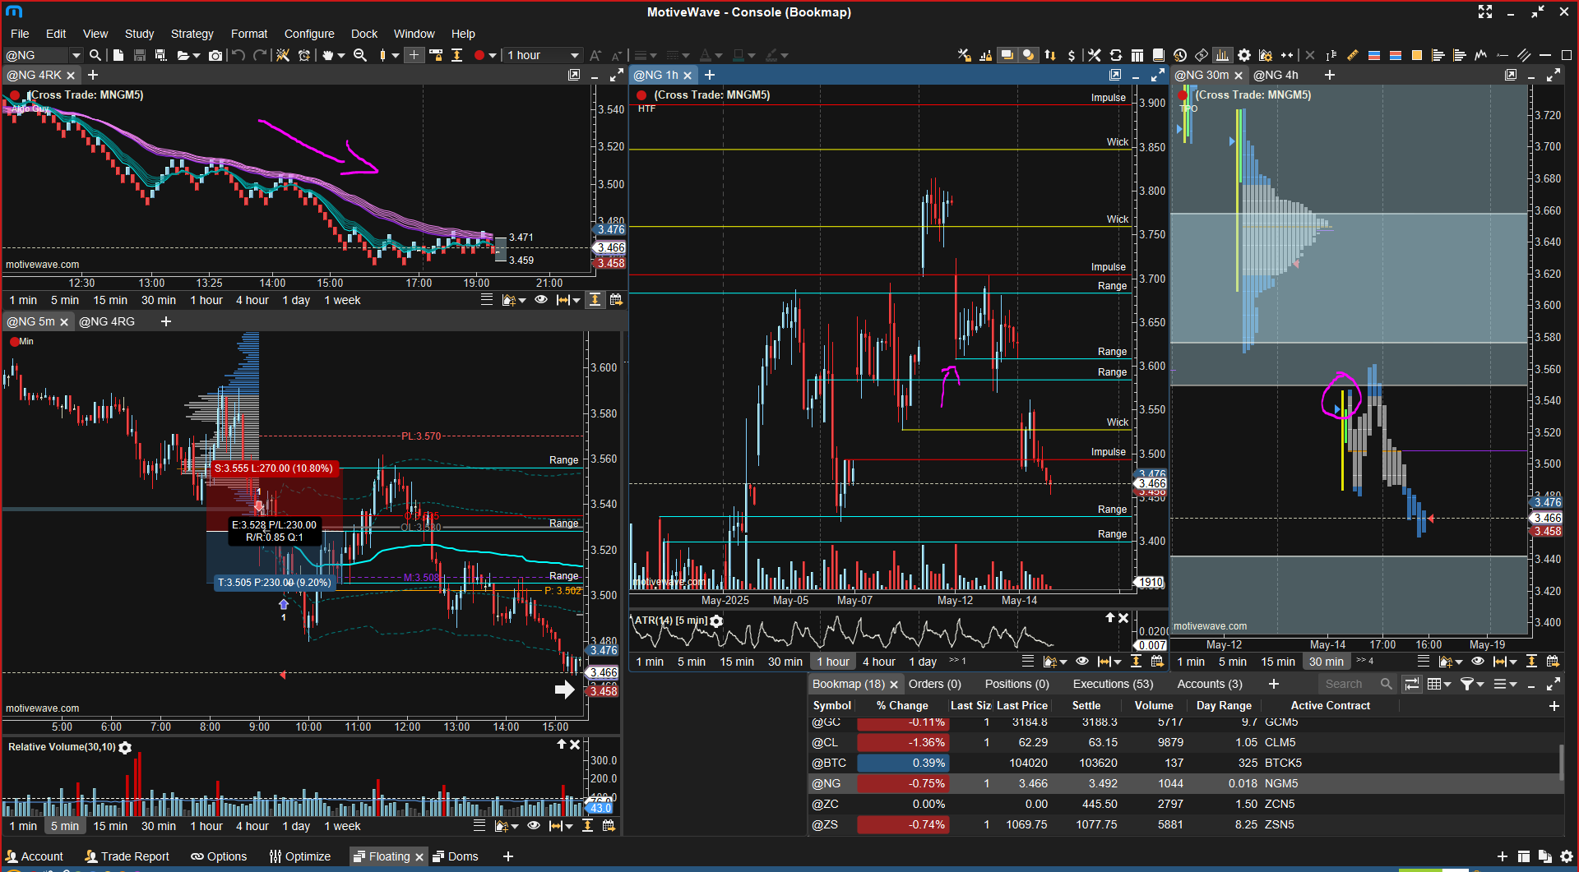The width and height of the screenshot is (1579, 872).
Task: Toggle the crosshair cursor button
Action: tap(414, 55)
